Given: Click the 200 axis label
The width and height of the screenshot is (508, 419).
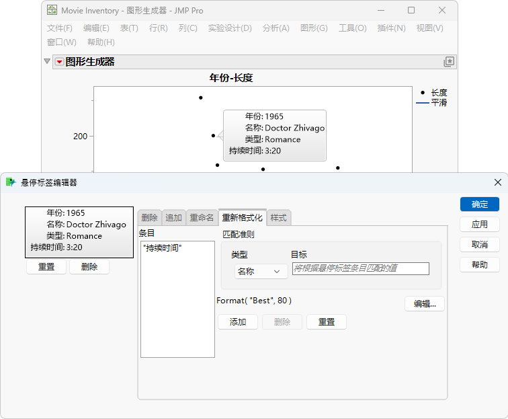Looking at the screenshot, I should (x=81, y=137).
